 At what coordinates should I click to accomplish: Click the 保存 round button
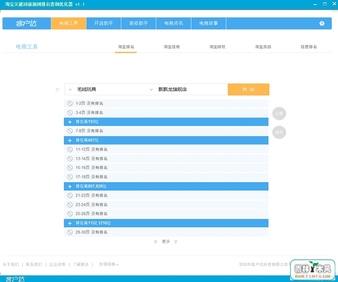click(x=279, y=132)
